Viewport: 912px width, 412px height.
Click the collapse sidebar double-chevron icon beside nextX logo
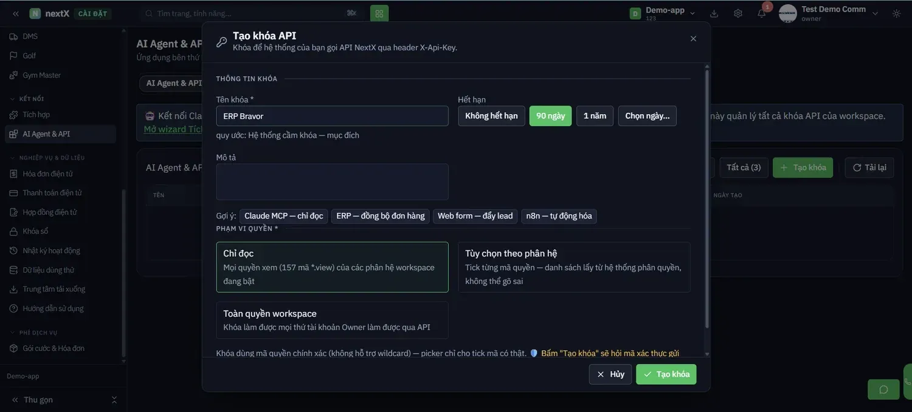[16, 13]
